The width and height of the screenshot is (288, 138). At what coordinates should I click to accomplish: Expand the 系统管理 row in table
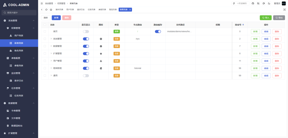tap(51, 39)
